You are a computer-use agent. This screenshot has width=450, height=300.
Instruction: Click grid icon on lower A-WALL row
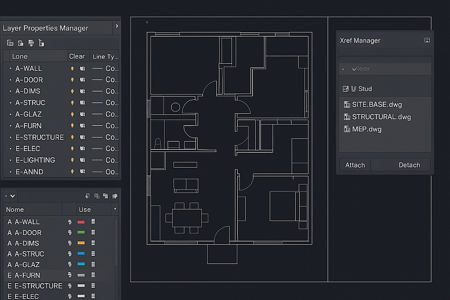click(x=93, y=222)
